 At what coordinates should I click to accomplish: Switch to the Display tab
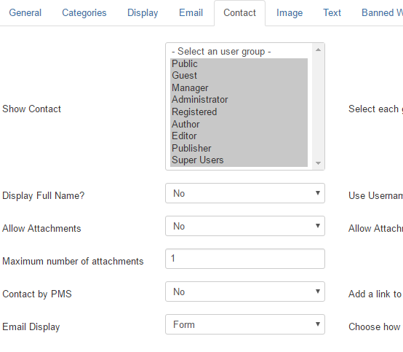143,12
